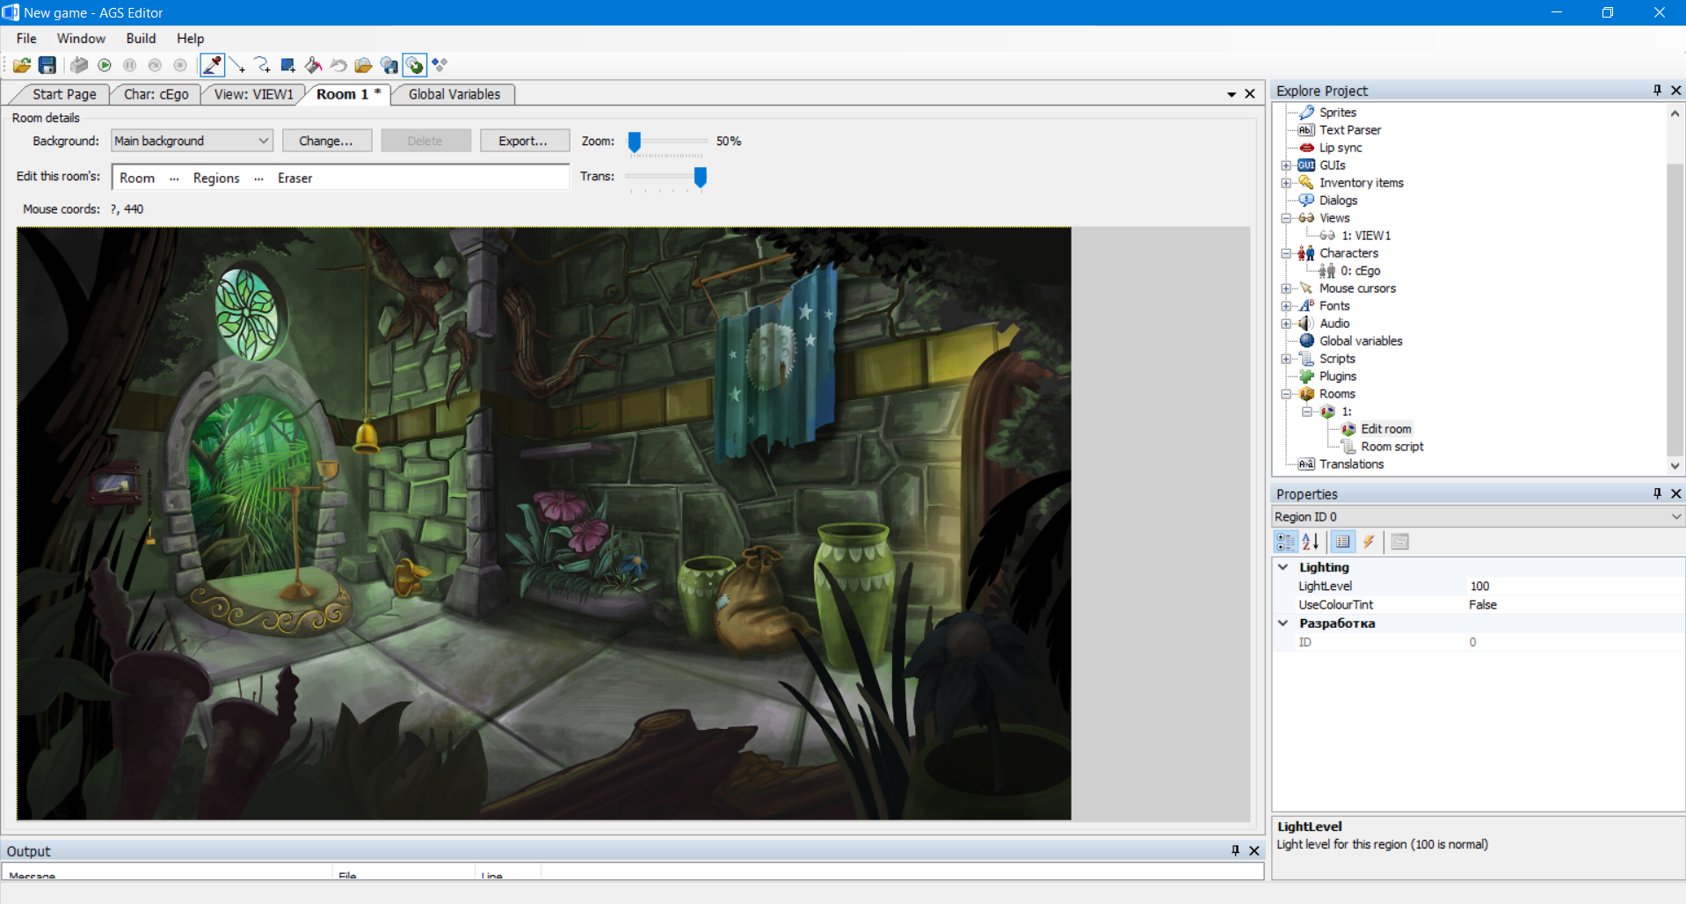Toggle Categorized view in Properties panel

point(1285,542)
